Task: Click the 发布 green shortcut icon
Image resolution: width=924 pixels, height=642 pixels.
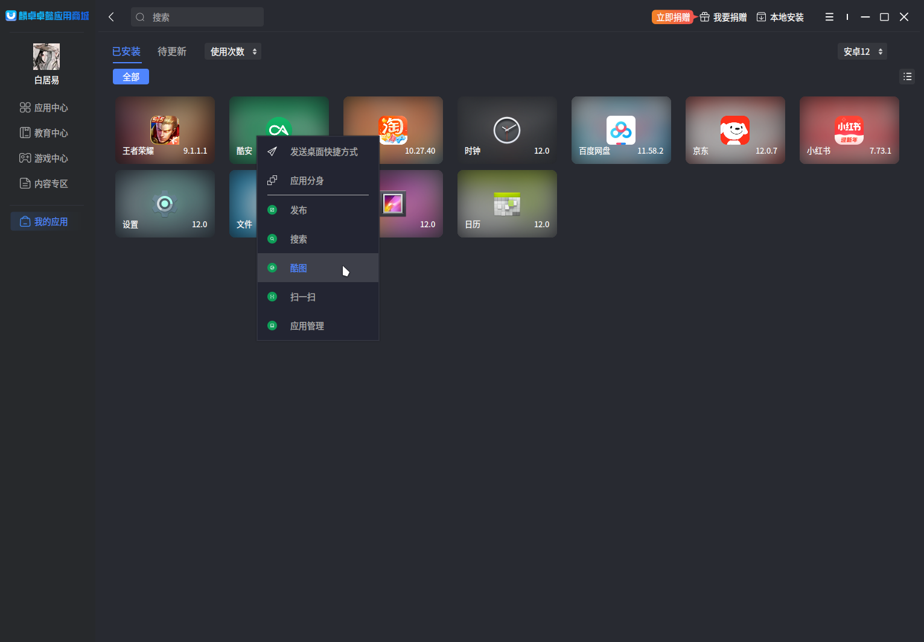Action: coord(272,210)
